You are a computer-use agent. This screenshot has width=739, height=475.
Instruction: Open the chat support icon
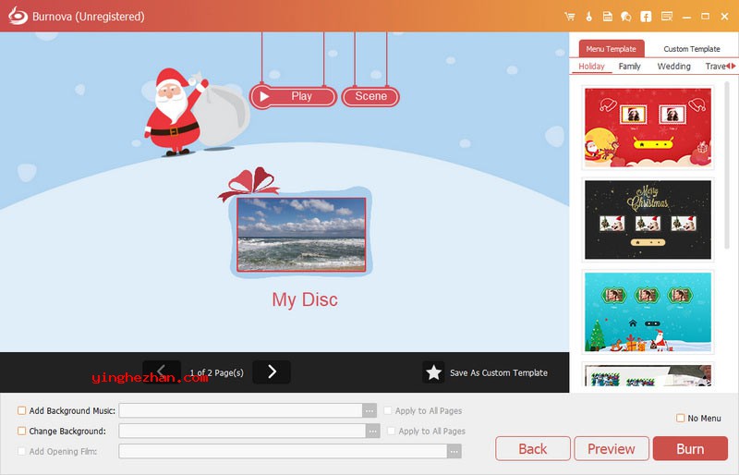click(x=625, y=17)
